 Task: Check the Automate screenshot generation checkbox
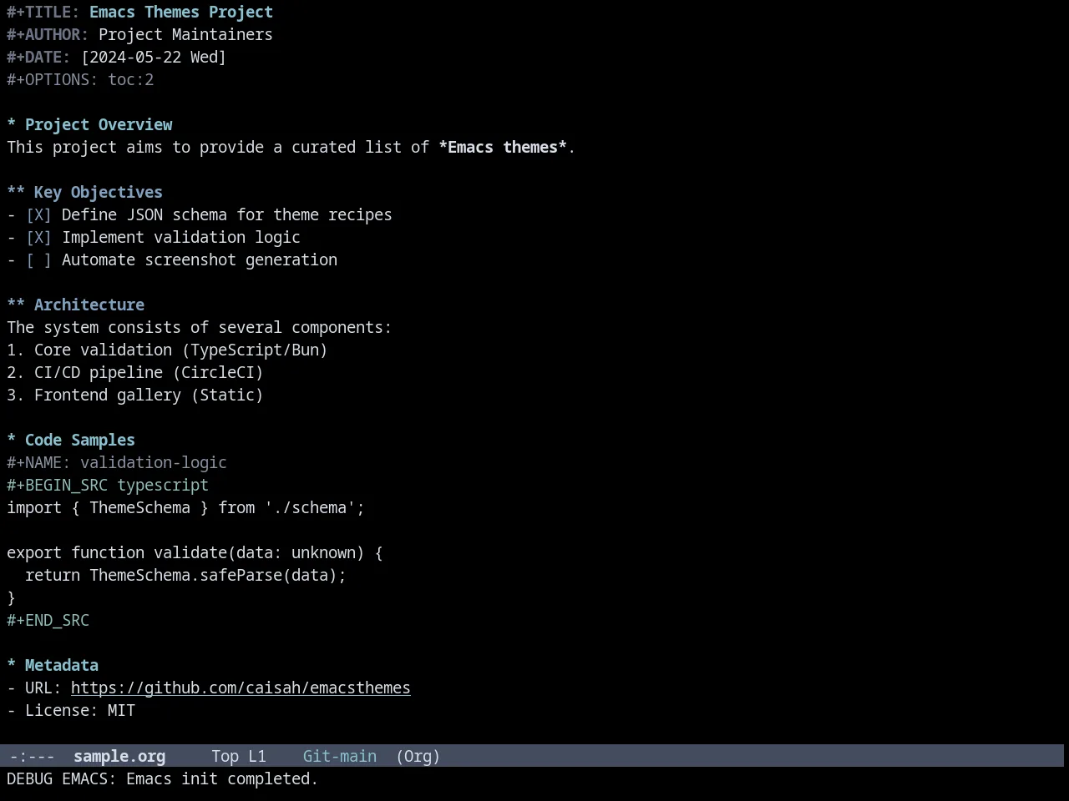point(38,260)
